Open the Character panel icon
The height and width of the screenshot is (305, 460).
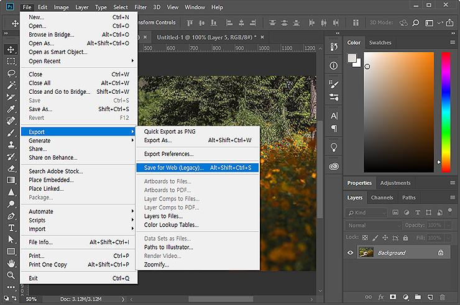pyautogui.click(x=334, y=116)
